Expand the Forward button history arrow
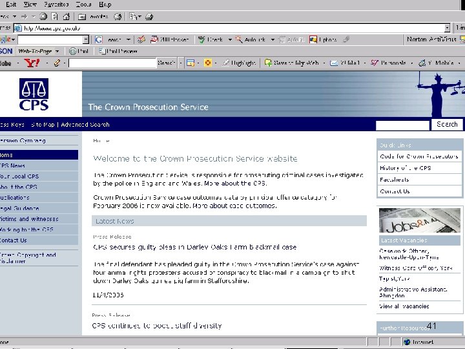The image size is (465, 349). (x=33, y=17)
